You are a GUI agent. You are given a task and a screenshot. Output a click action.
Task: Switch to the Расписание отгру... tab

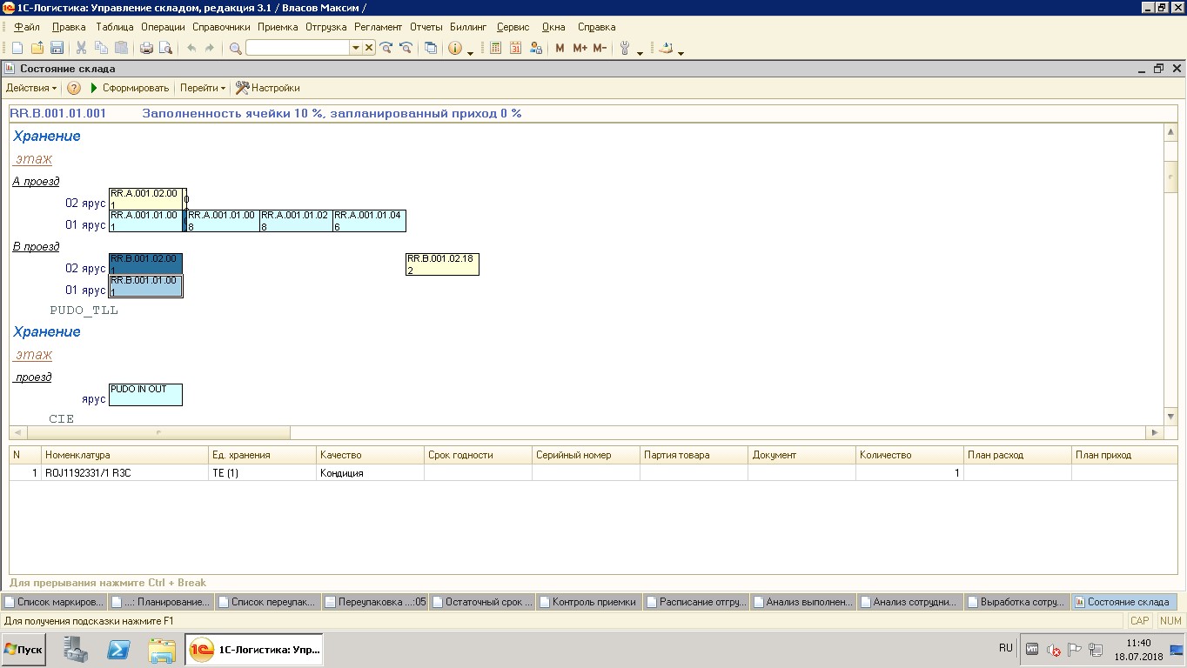[x=696, y=601]
